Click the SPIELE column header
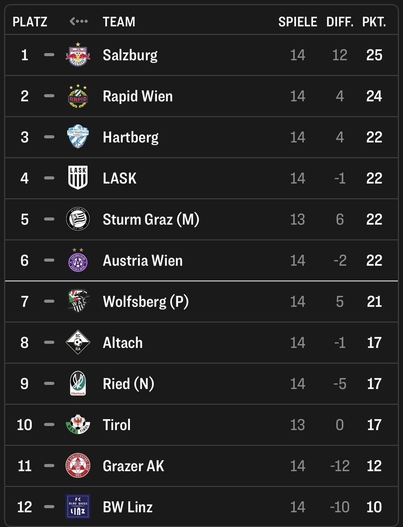The width and height of the screenshot is (403, 527). [298, 22]
